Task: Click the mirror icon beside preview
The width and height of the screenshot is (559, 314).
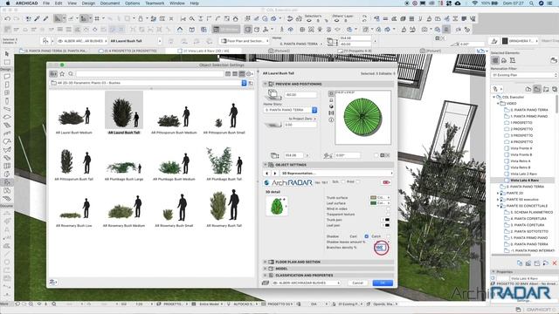Action: coord(331,113)
